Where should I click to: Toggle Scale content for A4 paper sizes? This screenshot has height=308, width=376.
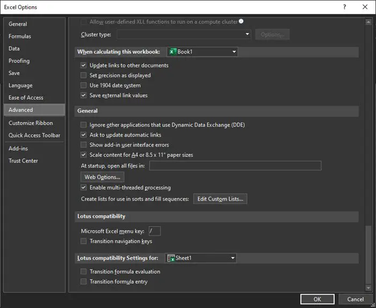click(x=84, y=155)
